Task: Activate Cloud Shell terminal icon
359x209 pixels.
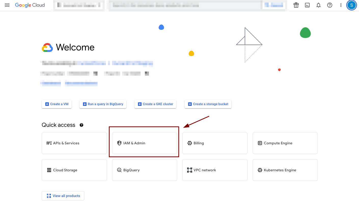Action: [307, 5]
